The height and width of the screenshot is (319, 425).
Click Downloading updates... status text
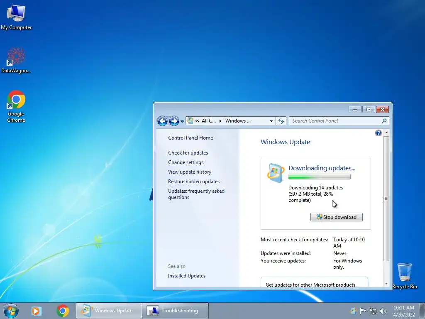322,168
